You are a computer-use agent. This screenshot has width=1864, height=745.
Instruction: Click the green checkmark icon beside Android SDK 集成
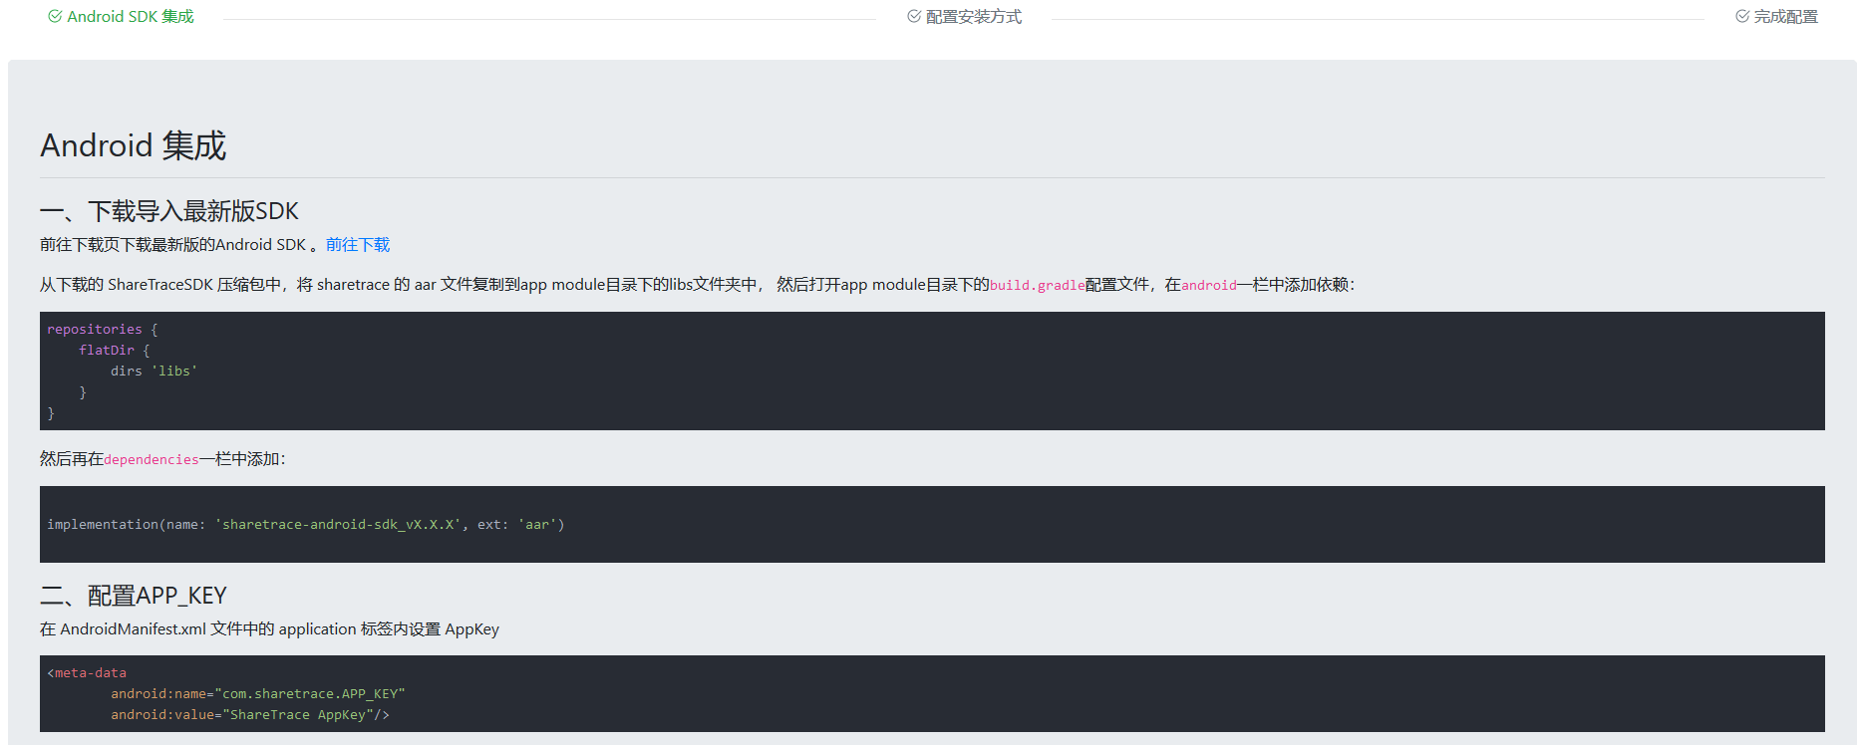tap(55, 17)
